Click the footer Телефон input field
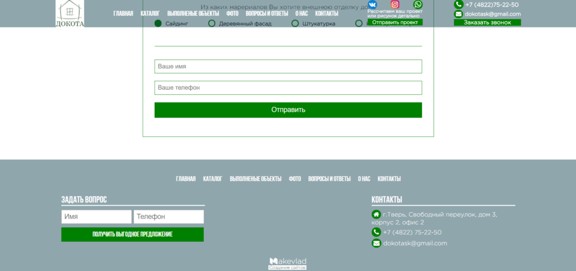The height and width of the screenshot is (271, 576). [x=169, y=217]
